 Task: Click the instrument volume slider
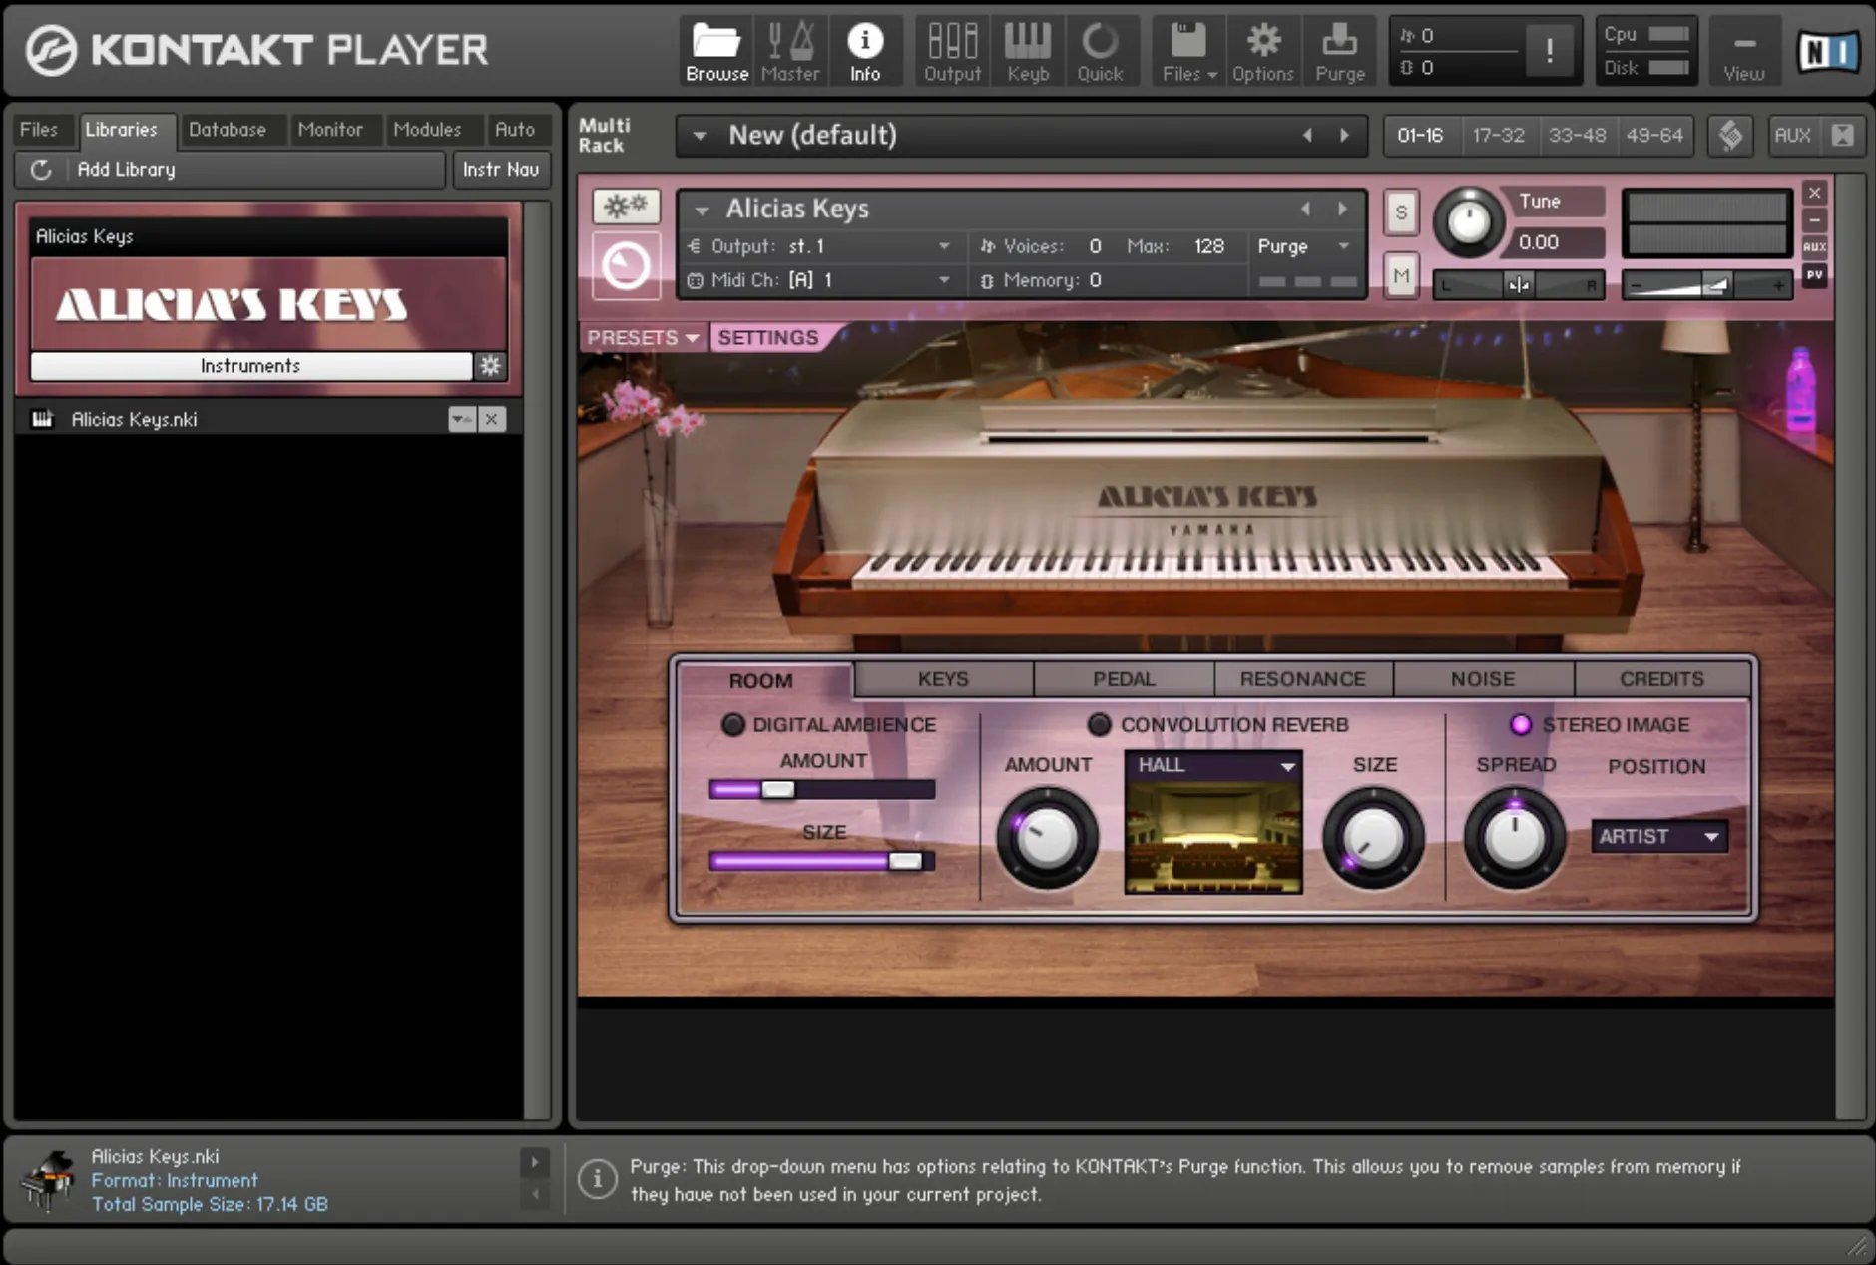pos(1707,286)
